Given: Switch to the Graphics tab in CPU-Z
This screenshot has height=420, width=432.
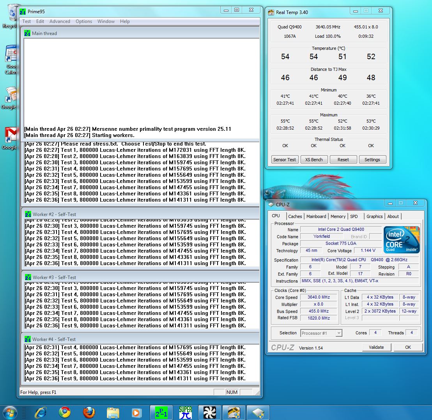Looking at the screenshot, I should 374,216.
